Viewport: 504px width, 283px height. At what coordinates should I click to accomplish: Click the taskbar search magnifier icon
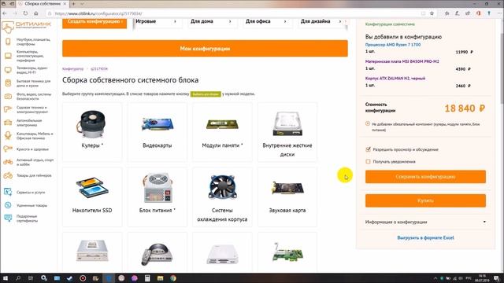click(x=18, y=278)
